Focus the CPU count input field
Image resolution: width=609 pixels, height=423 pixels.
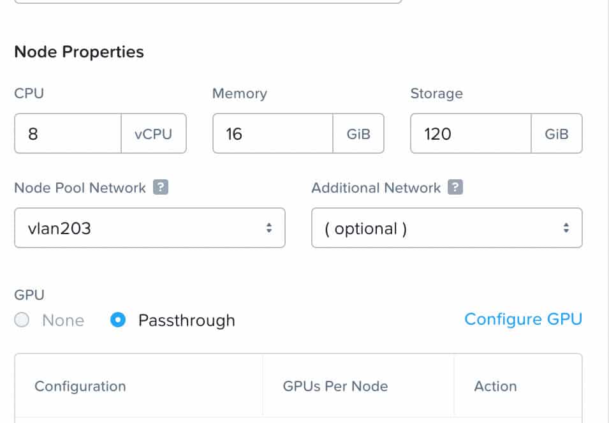(x=68, y=133)
